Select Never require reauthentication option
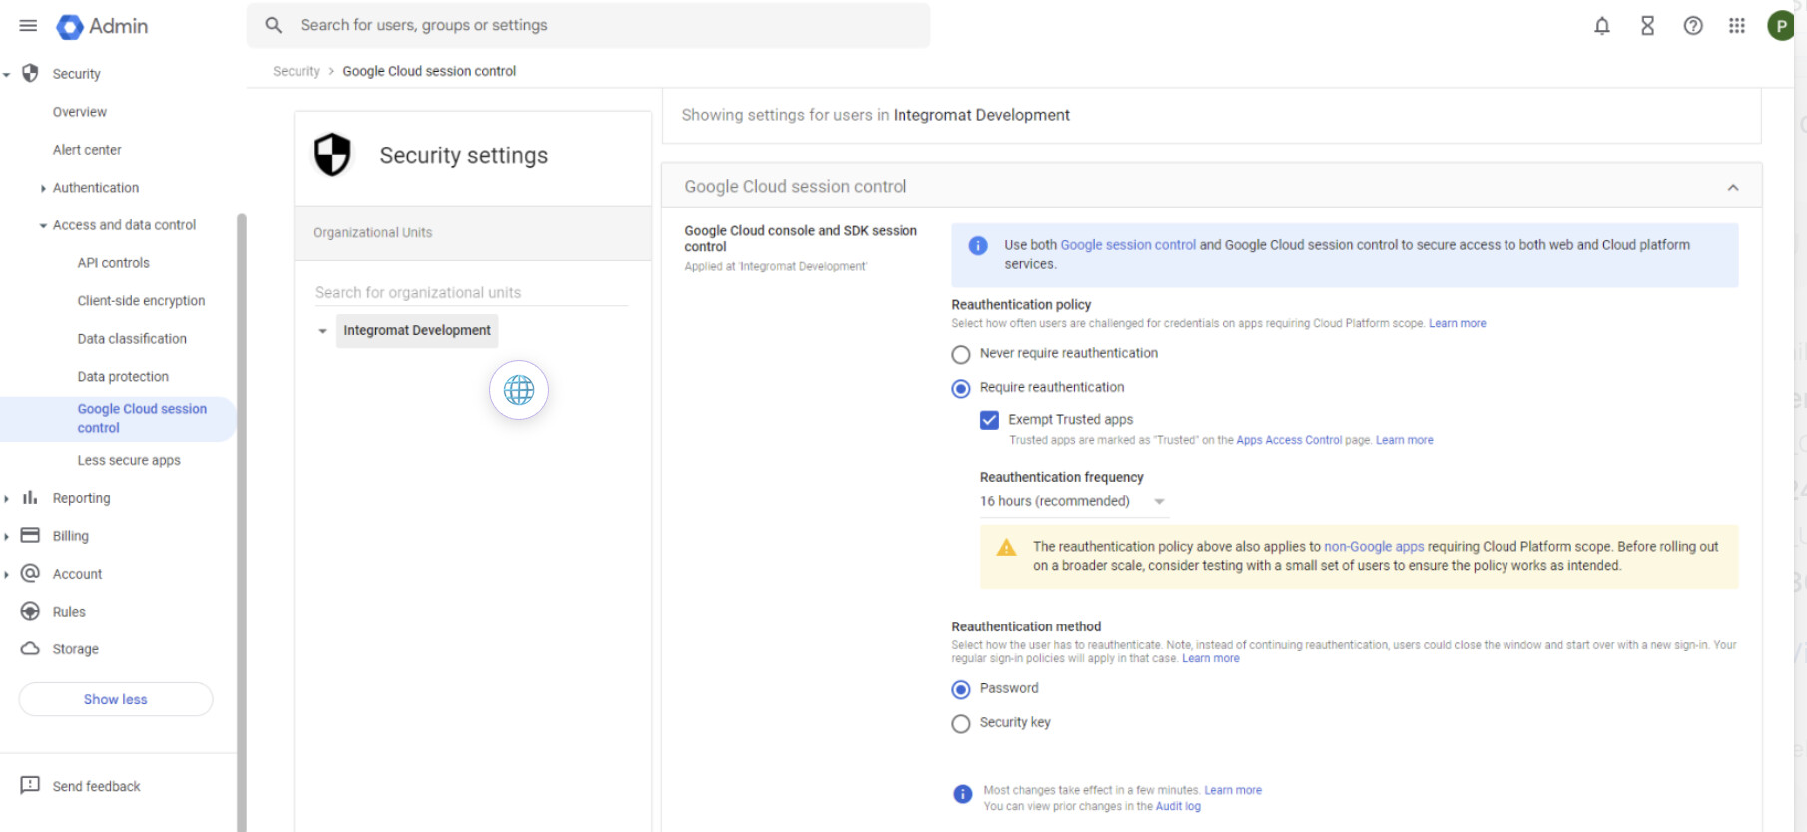This screenshot has height=832, width=1807. tap(961, 354)
